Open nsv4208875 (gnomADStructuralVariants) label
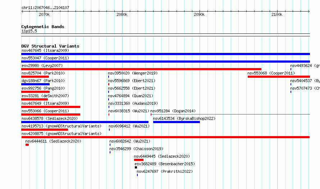The image size is (320, 189). point(61,134)
